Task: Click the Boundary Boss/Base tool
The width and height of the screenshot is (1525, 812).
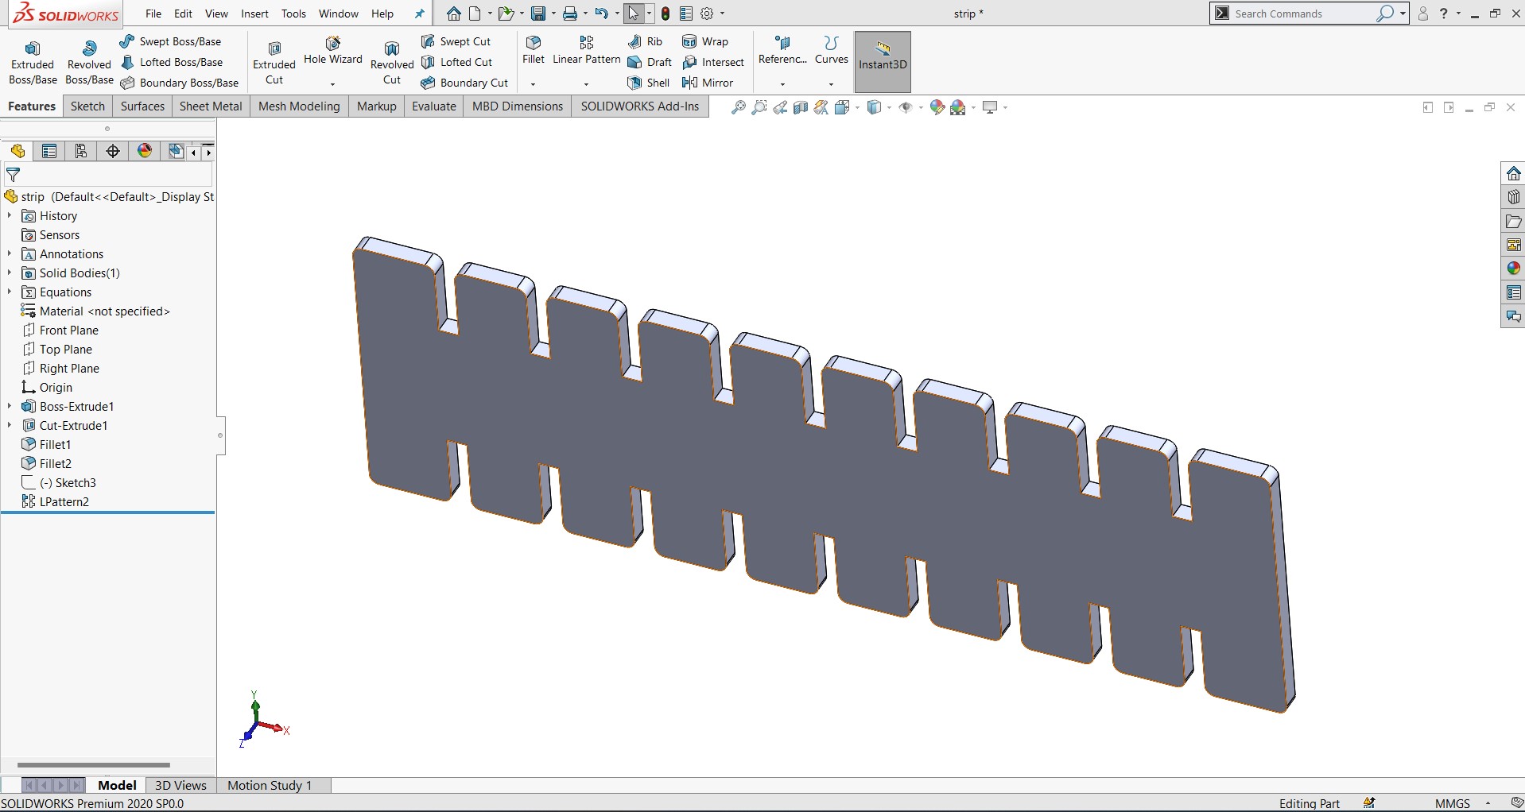Action: point(180,83)
